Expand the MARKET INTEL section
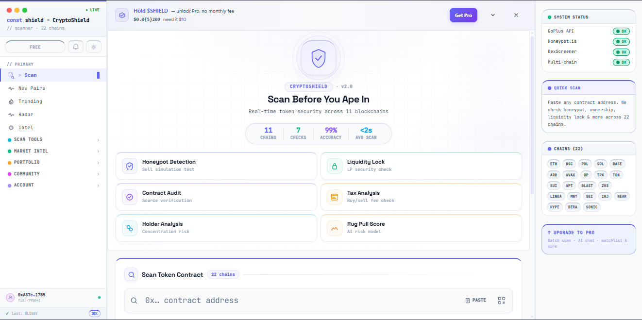 coord(53,151)
